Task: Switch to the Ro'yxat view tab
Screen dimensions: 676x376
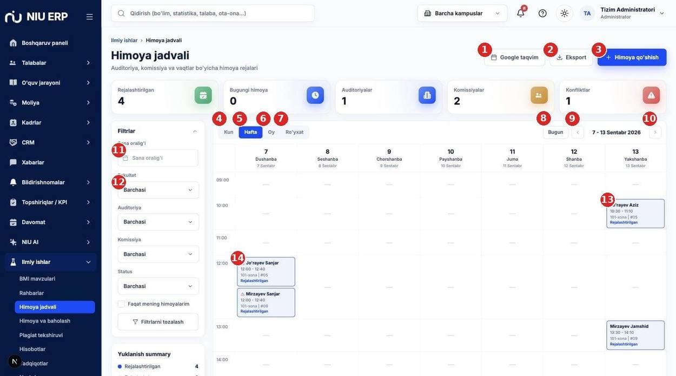Action: (x=295, y=132)
